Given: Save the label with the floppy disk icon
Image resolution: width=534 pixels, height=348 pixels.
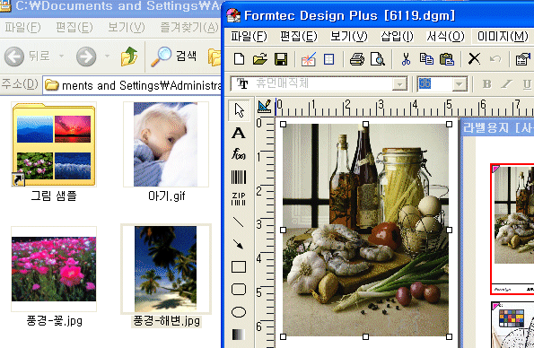Looking at the screenshot, I should coord(281,59).
